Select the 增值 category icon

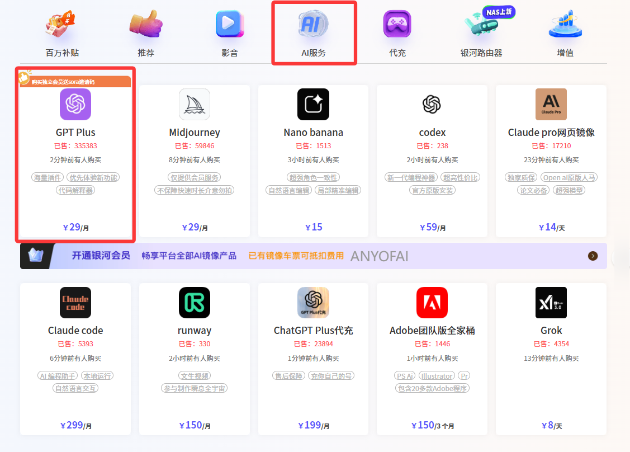(x=565, y=25)
